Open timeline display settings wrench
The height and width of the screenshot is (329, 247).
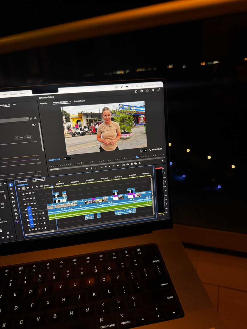pos(37,187)
